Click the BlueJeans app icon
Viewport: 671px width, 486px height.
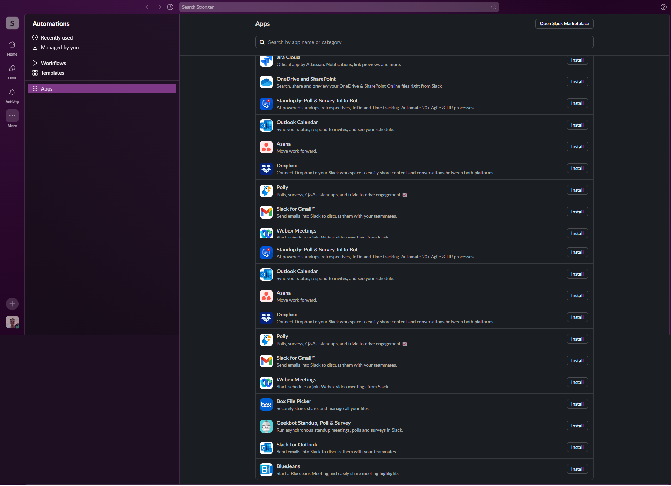(266, 470)
